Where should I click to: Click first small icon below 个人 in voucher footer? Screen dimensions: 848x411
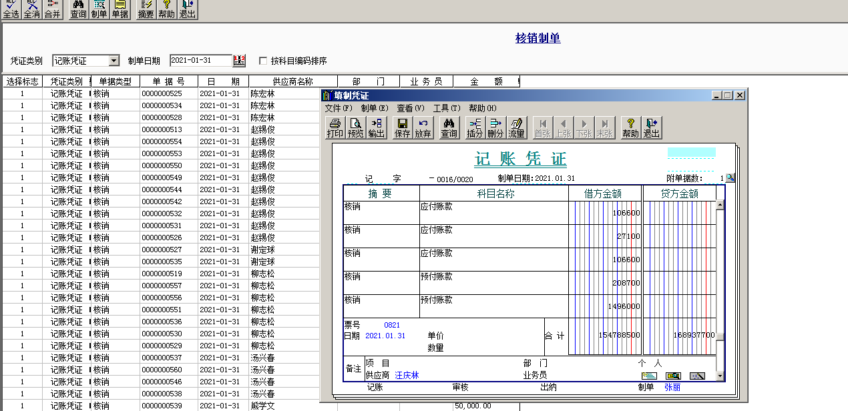tap(649, 376)
